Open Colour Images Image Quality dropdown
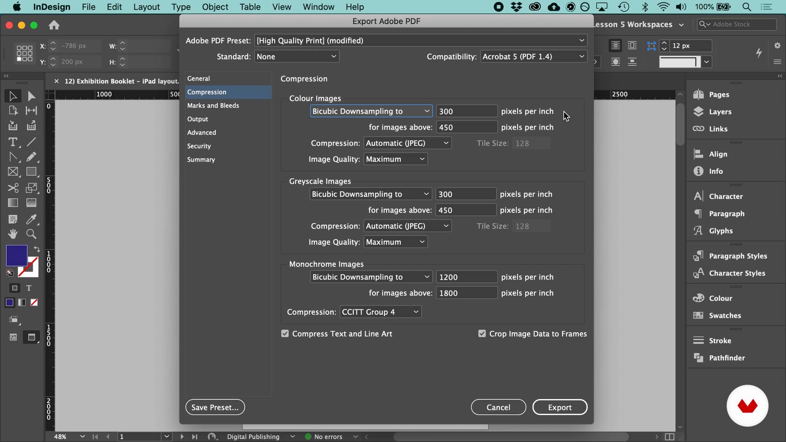 (395, 159)
